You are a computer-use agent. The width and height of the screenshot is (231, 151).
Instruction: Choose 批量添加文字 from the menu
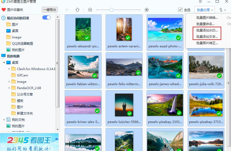click(x=207, y=36)
